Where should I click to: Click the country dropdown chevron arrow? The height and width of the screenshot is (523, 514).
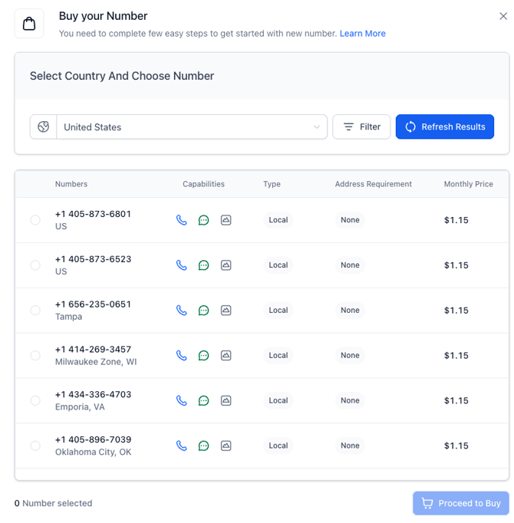pos(317,127)
